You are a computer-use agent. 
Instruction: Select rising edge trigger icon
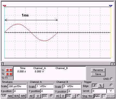pyautogui.click(x=95, y=86)
